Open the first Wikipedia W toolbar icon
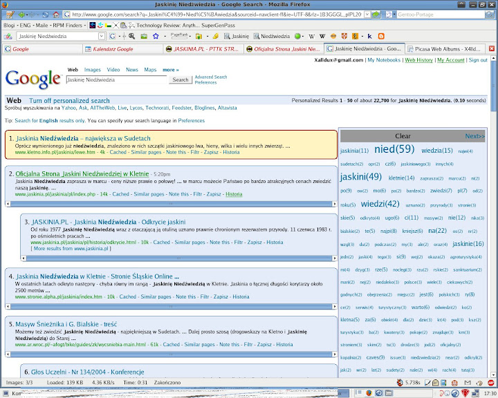This screenshot has width=498, height=398. (x=311, y=36)
